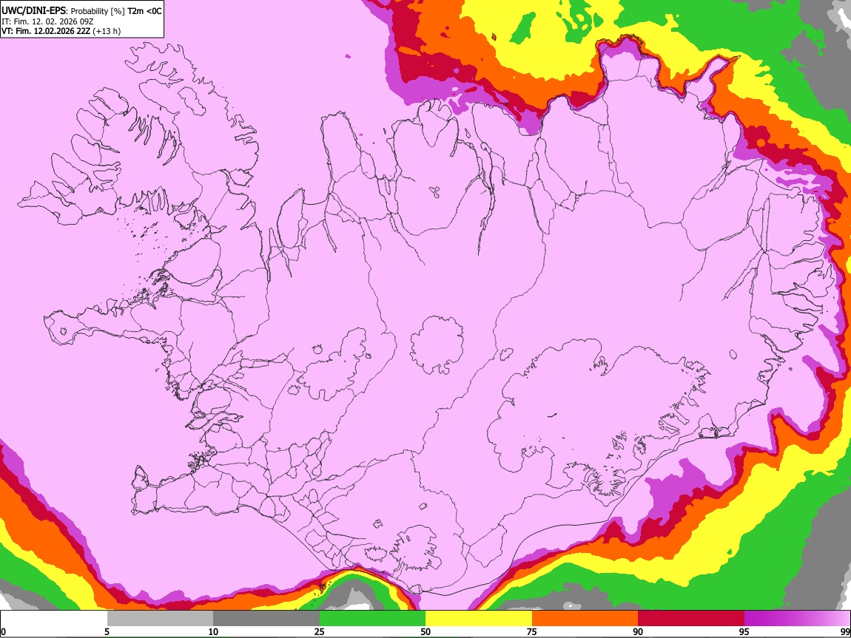Click the yellow 50-75% legend swatch
Viewport: 851px width, 638px height.
(x=479, y=619)
